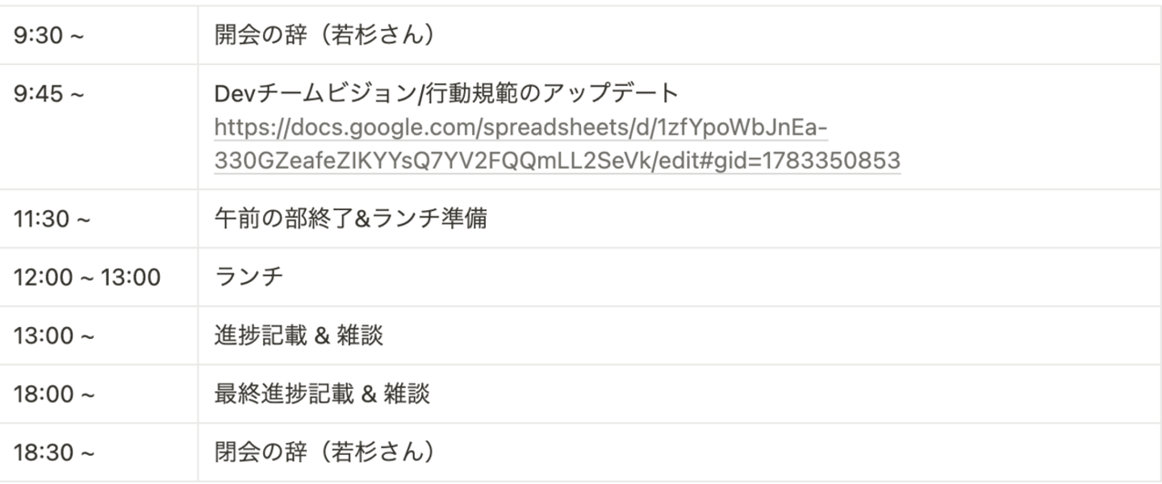Click the Devチームビジョン/行動規範のアップデート text

(x=446, y=94)
